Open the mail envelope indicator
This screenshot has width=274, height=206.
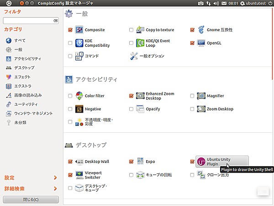coord(224,3)
